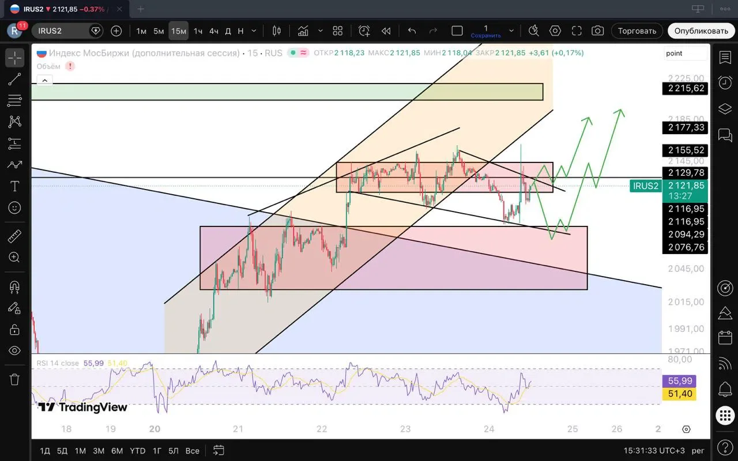738x461 pixels.
Task: Open the pyramid icon panel in sidebar
Action: (725, 313)
